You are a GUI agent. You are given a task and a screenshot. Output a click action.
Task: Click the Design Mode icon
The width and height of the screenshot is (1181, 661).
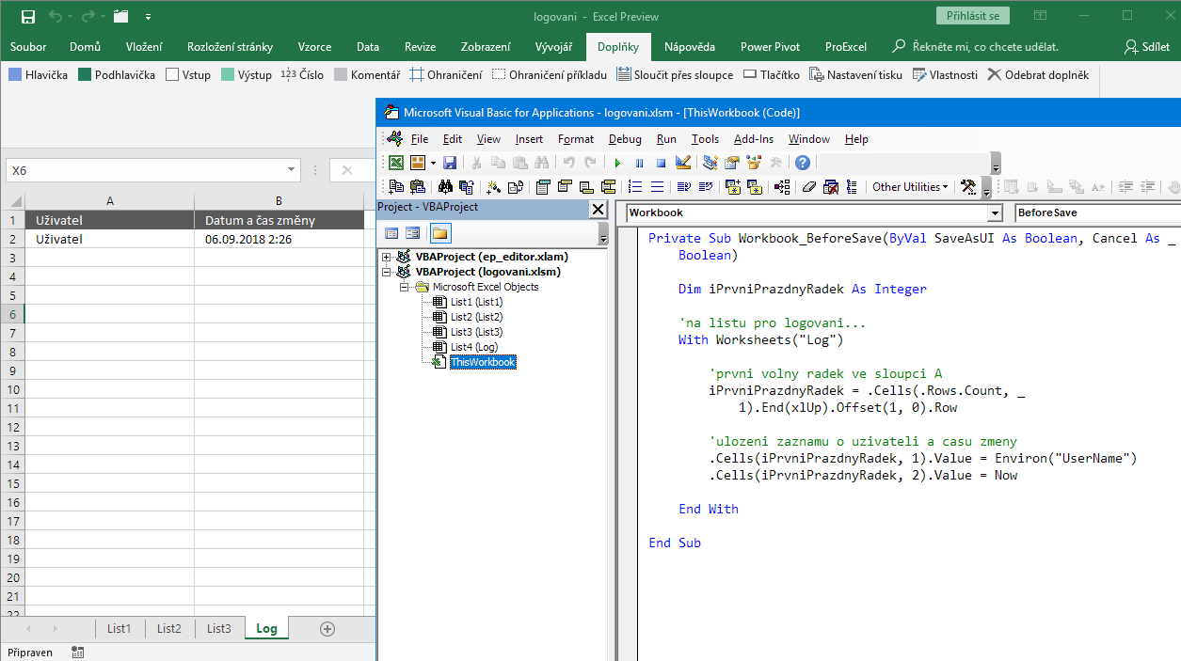683,163
